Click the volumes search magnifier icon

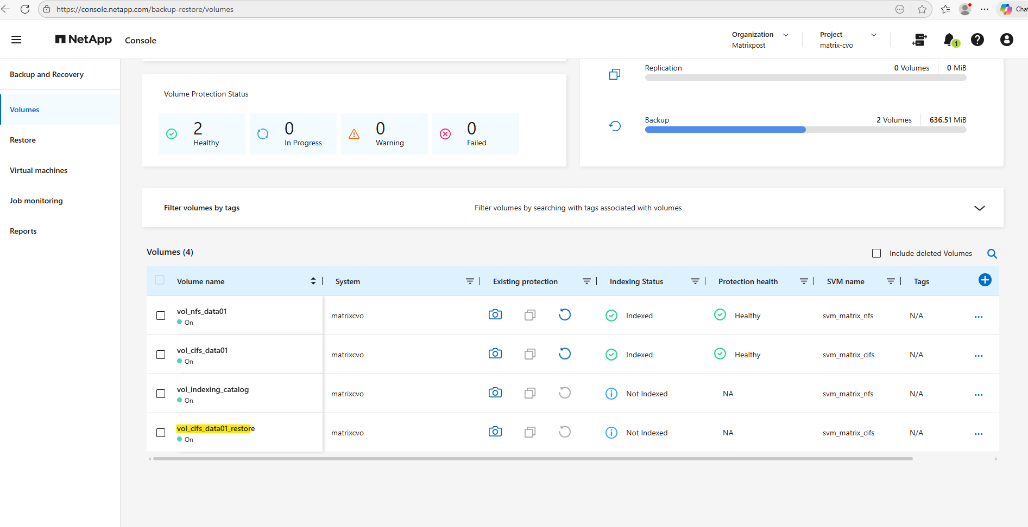click(992, 254)
